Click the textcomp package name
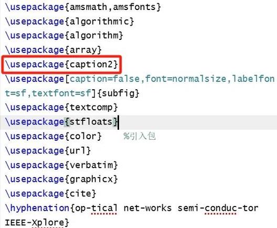Image resolution: width=277 pixels, height=228 pixels. (91, 107)
